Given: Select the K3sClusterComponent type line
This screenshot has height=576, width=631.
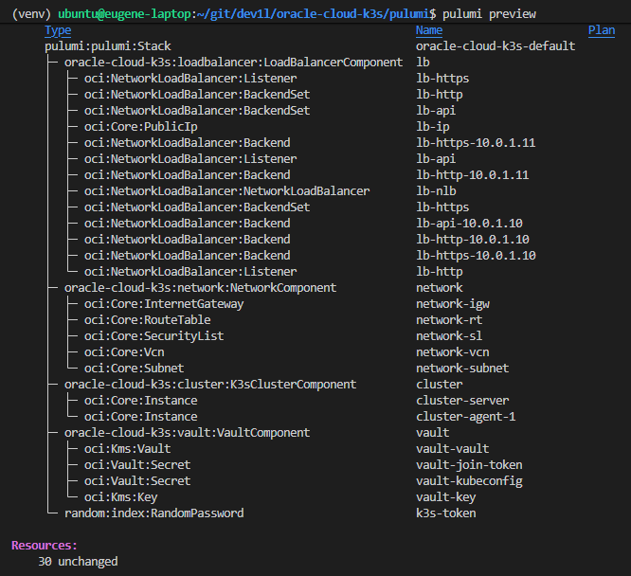Looking at the screenshot, I should 210,385.
